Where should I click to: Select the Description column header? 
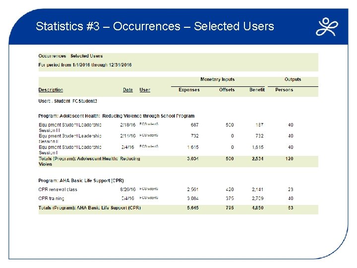point(51,89)
